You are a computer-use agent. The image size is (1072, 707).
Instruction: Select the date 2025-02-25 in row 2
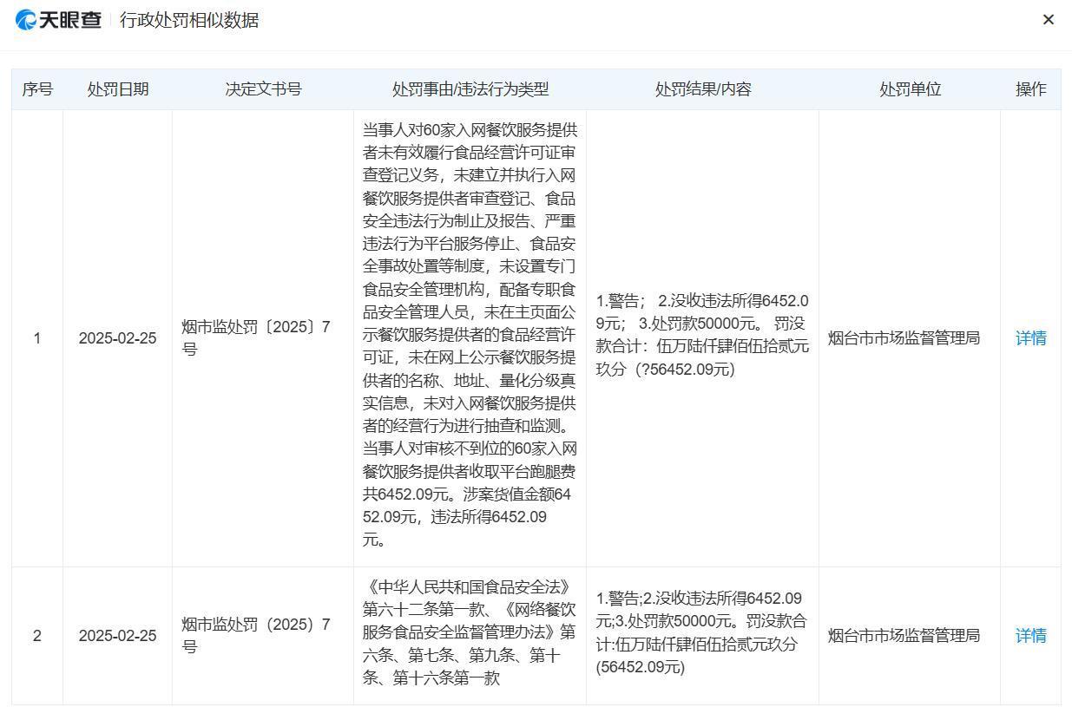(x=117, y=636)
